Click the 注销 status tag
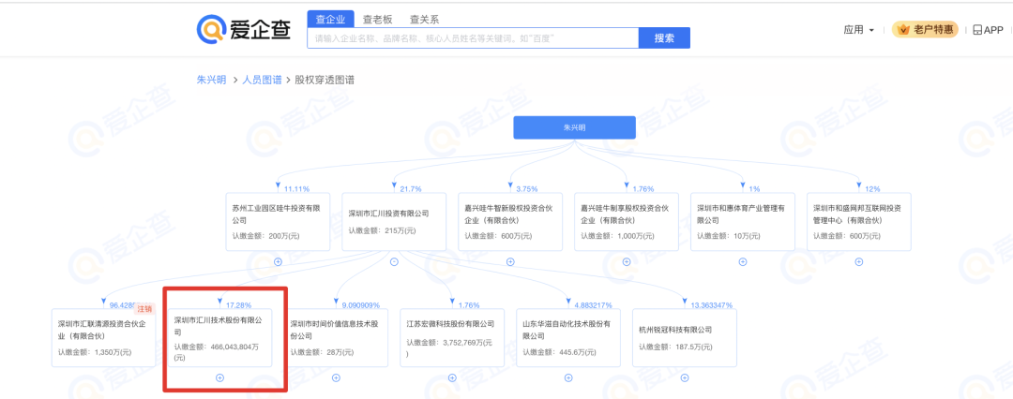1013x399 pixels. pos(144,309)
